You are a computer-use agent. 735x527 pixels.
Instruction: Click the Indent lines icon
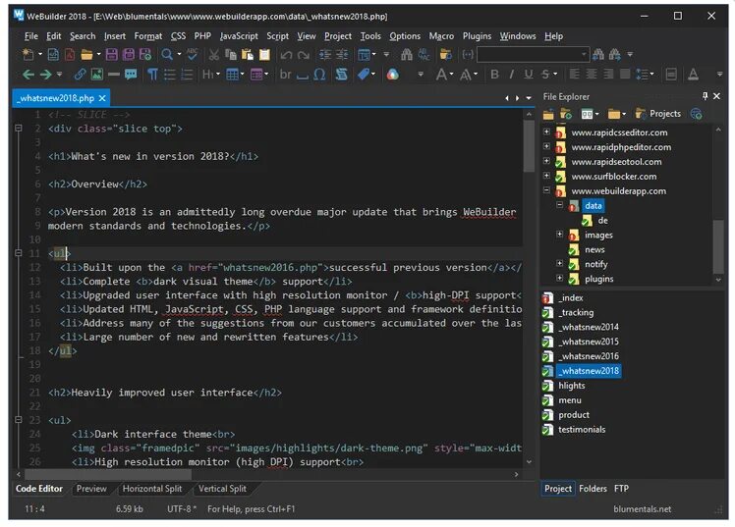[325, 55]
